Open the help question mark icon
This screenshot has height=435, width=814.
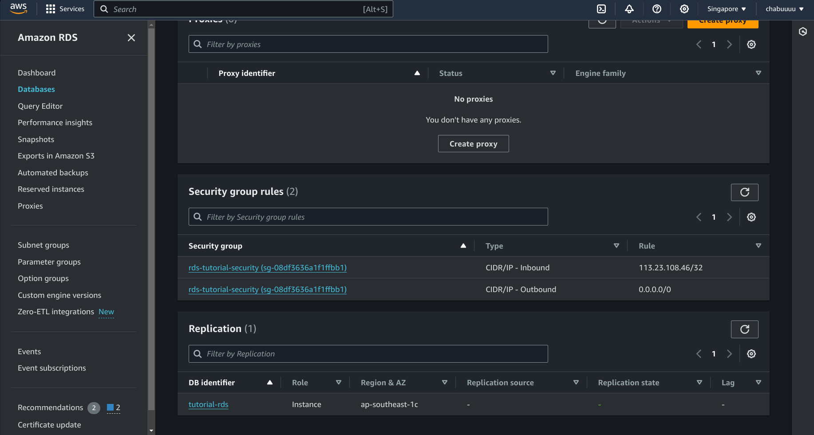pyautogui.click(x=657, y=9)
